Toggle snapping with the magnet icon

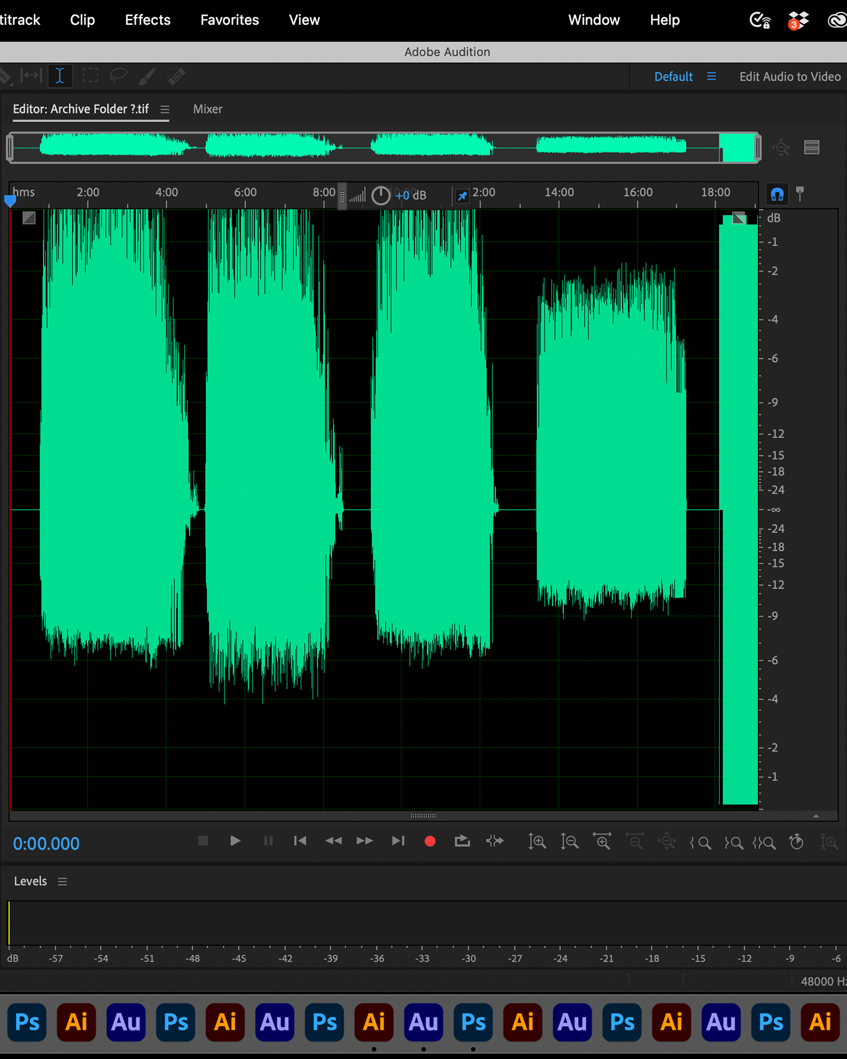coord(777,195)
